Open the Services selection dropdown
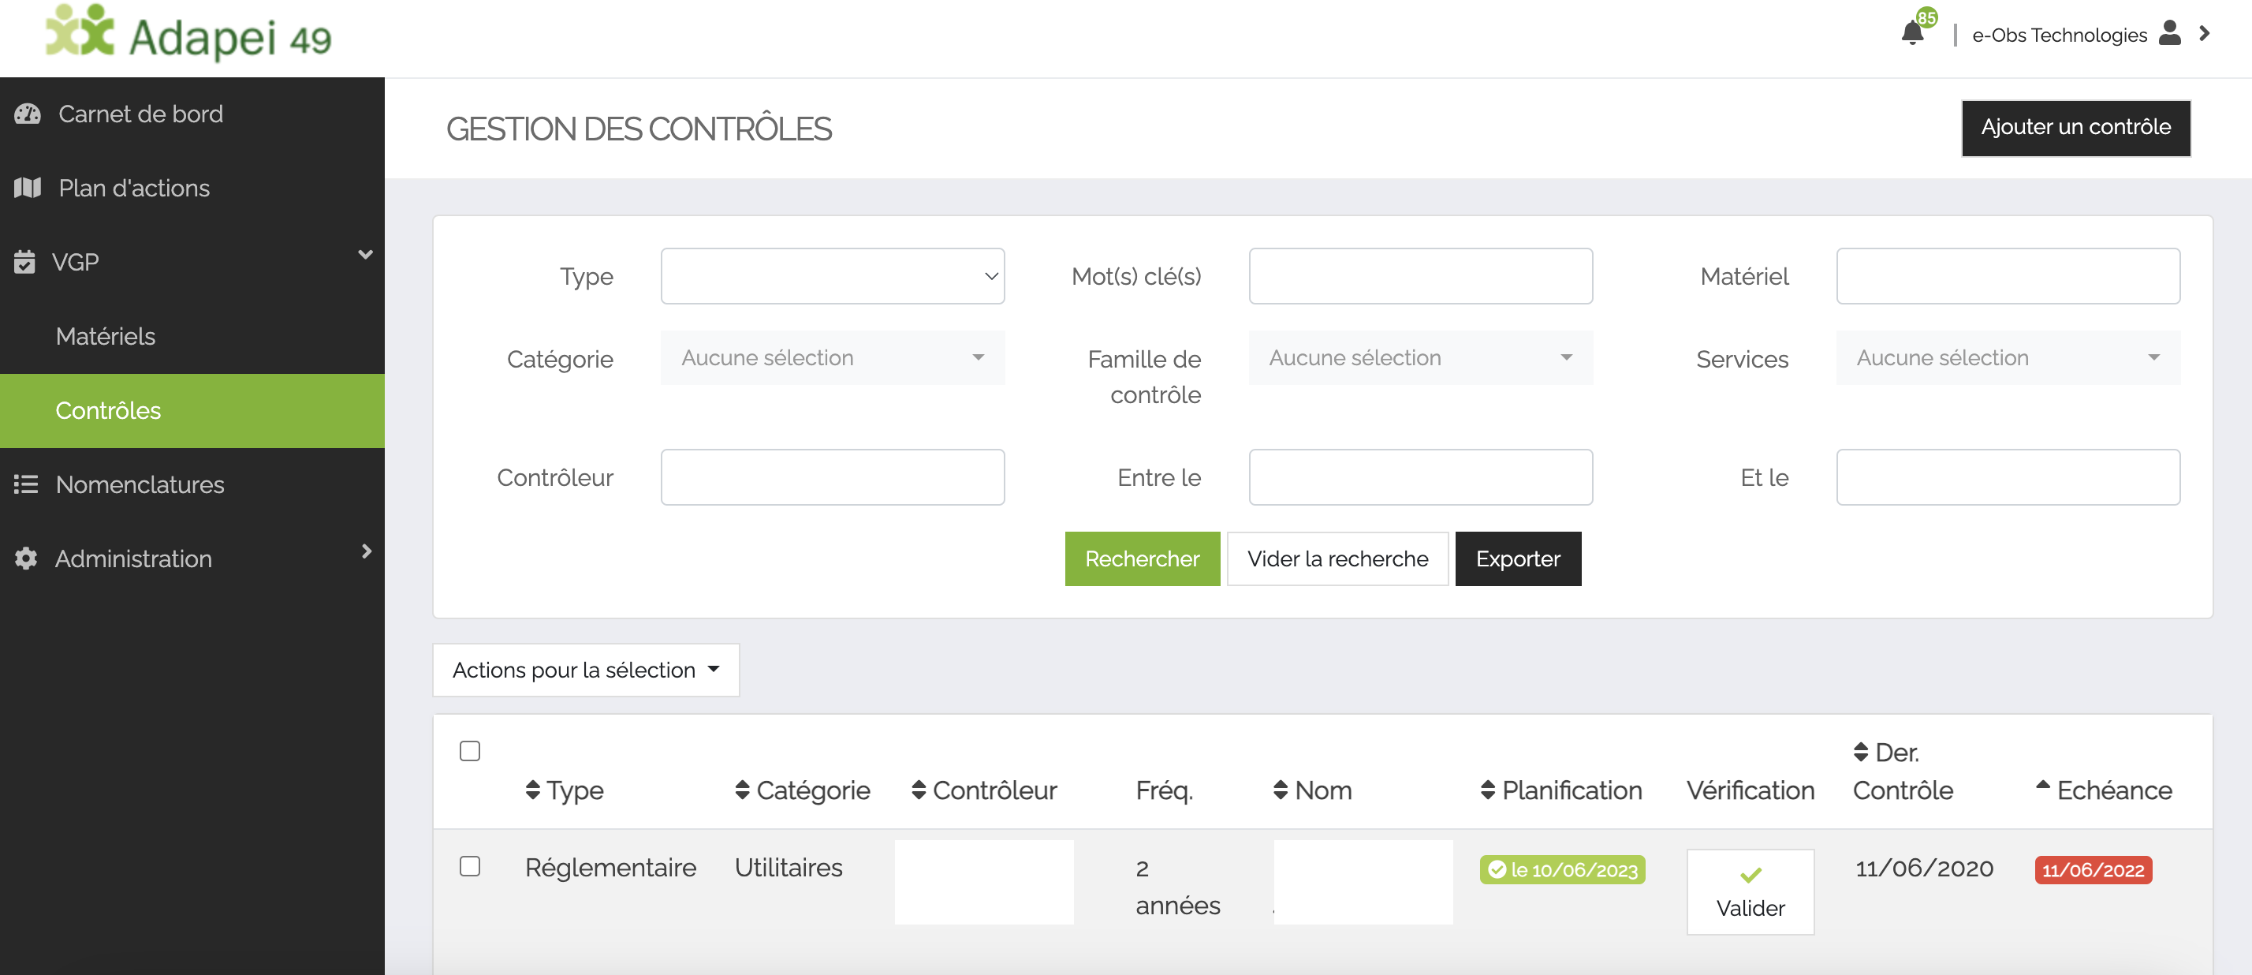Image resolution: width=2252 pixels, height=975 pixels. (x=2008, y=357)
